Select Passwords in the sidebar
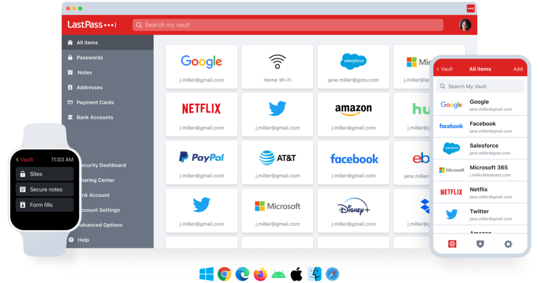Viewport: 539px width, 283px height. pyautogui.click(x=90, y=58)
